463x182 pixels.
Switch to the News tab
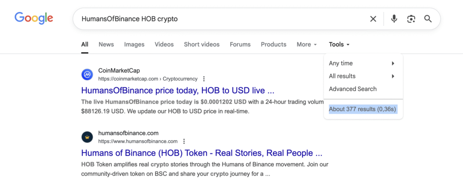[x=106, y=44]
